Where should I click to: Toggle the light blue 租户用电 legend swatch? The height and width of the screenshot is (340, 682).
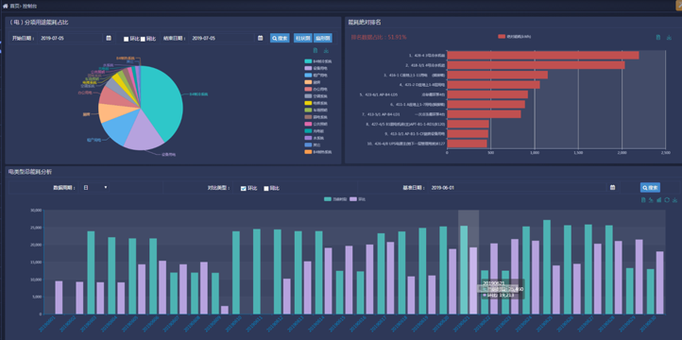(308, 76)
